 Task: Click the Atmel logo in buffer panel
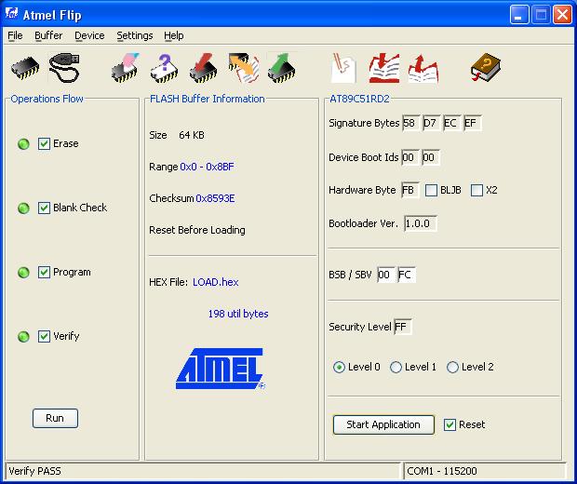221,369
